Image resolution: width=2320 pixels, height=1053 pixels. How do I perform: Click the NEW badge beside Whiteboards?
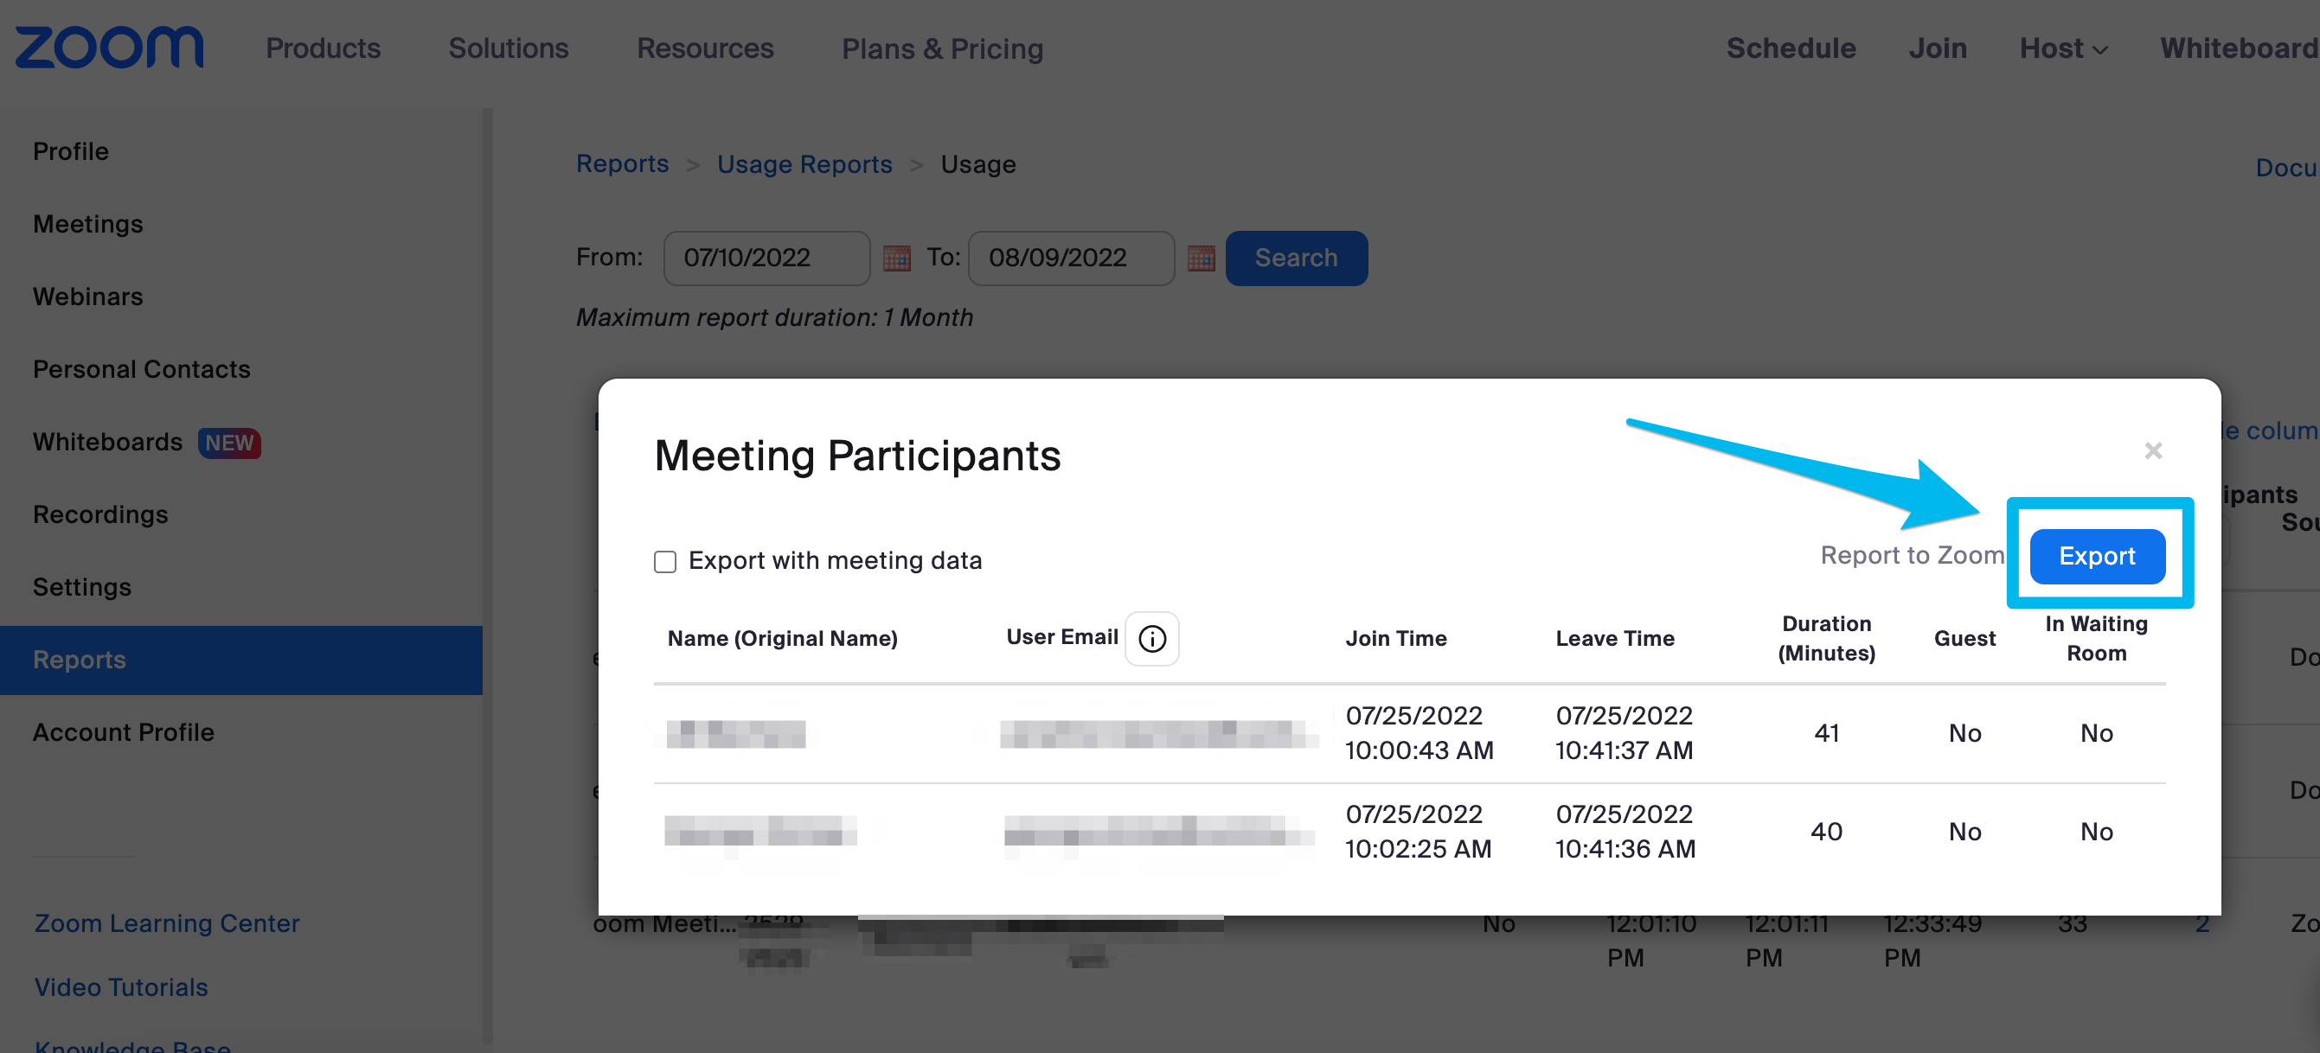pos(228,443)
